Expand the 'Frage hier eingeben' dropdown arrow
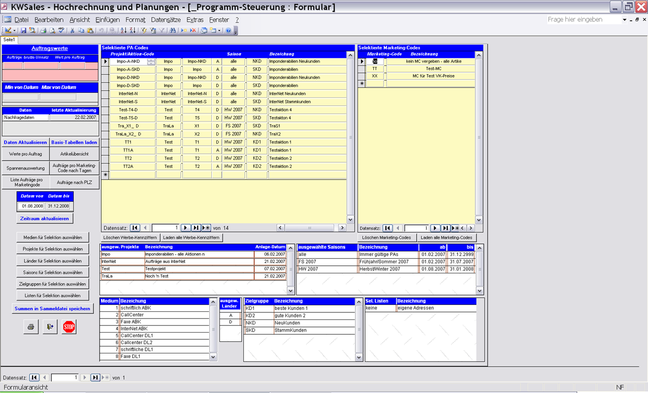The height and width of the screenshot is (393, 648). (625, 20)
